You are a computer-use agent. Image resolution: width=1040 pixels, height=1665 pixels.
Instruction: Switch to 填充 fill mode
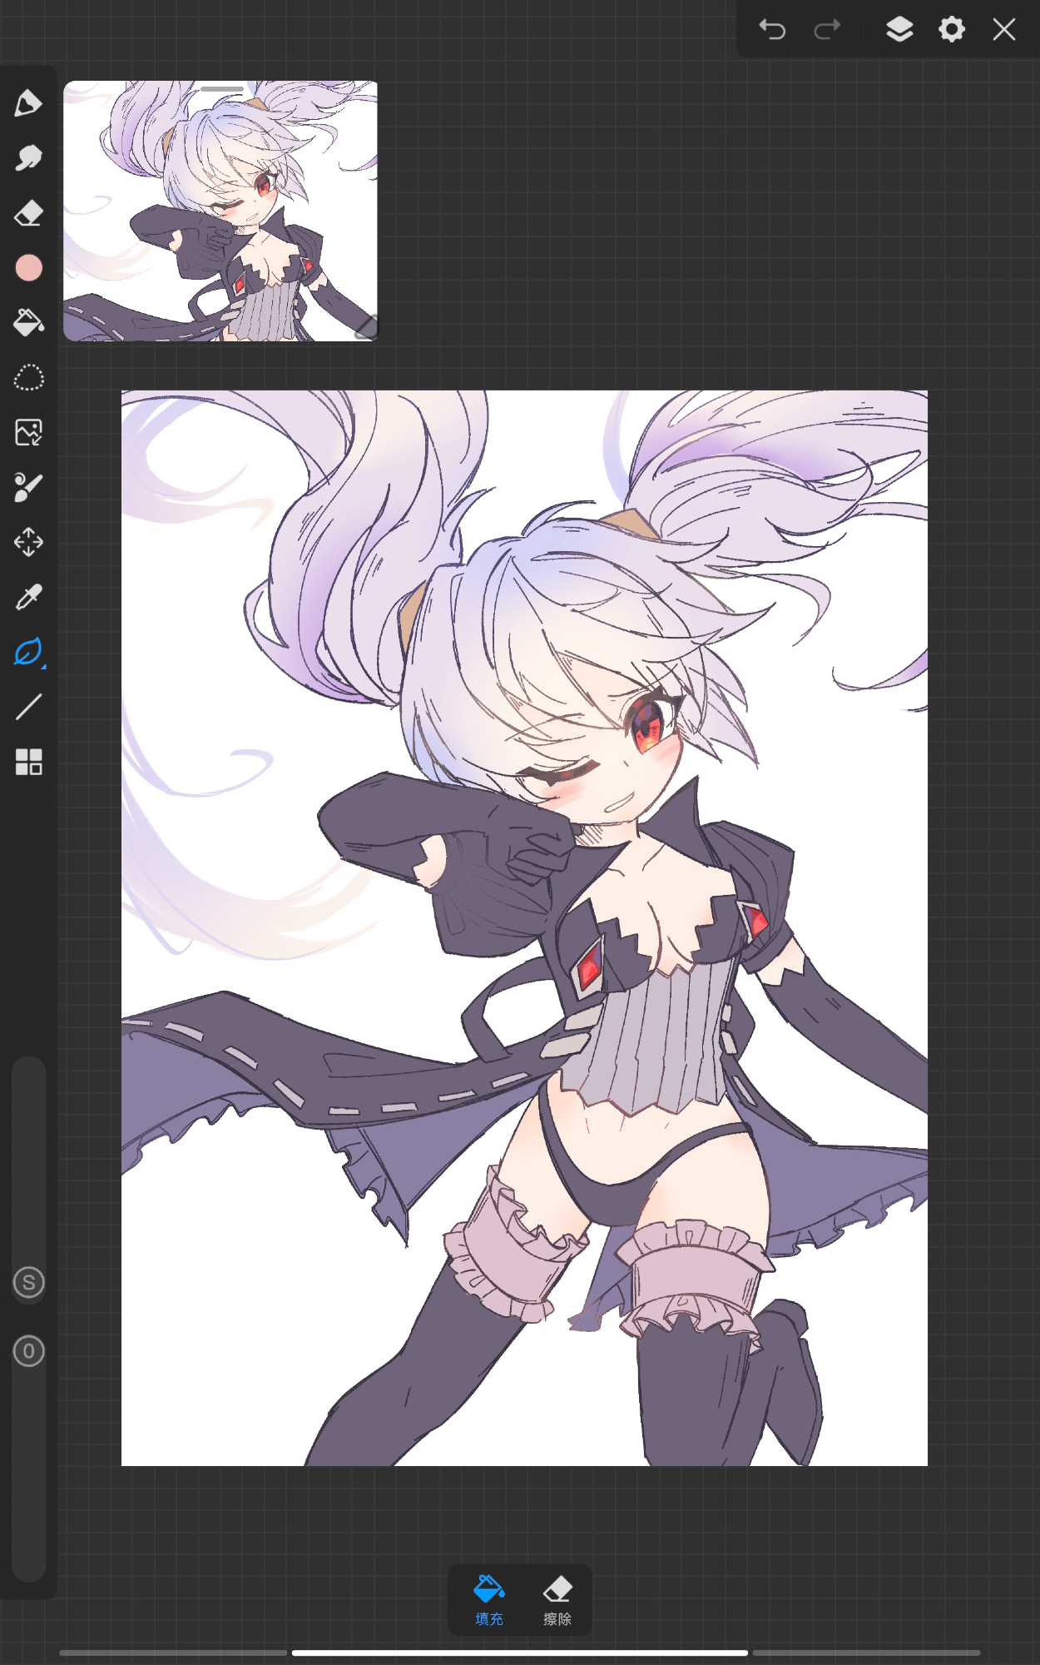(489, 1599)
